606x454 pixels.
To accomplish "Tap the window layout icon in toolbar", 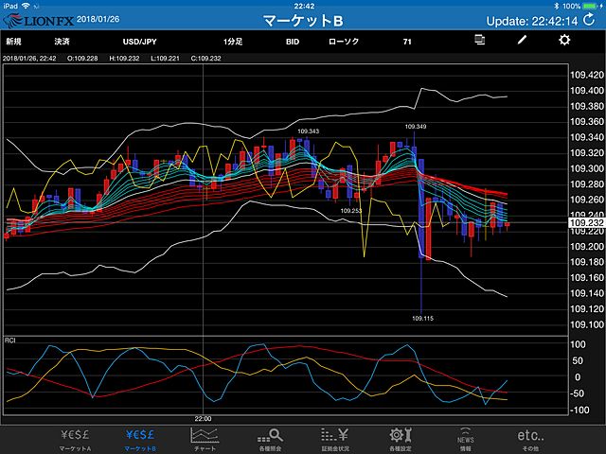I will (x=480, y=41).
